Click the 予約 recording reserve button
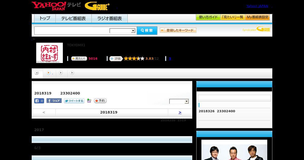 coord(100,101)
